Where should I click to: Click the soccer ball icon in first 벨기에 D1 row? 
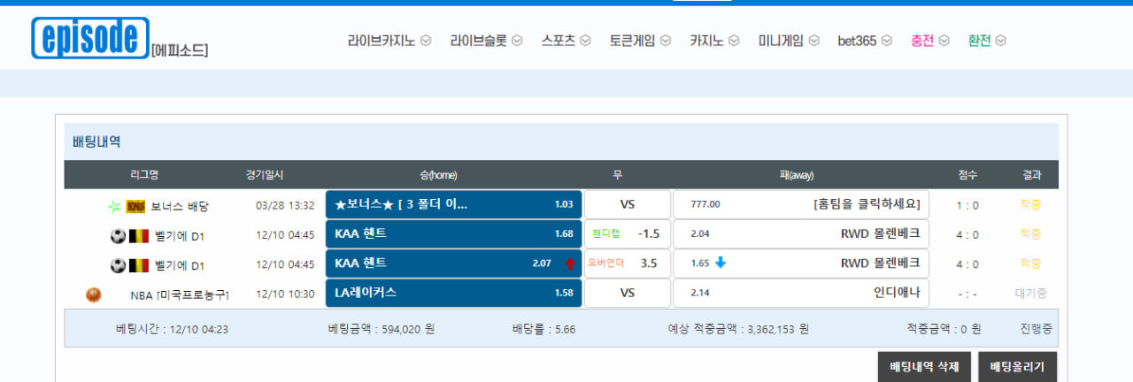click(118, 236)
